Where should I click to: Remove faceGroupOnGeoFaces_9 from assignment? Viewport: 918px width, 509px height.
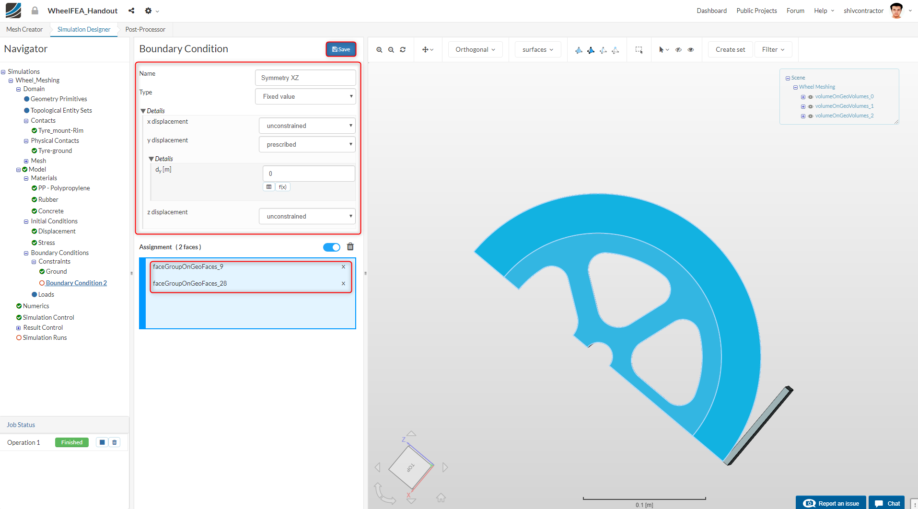pyautogui.click(x=343, y=267)
